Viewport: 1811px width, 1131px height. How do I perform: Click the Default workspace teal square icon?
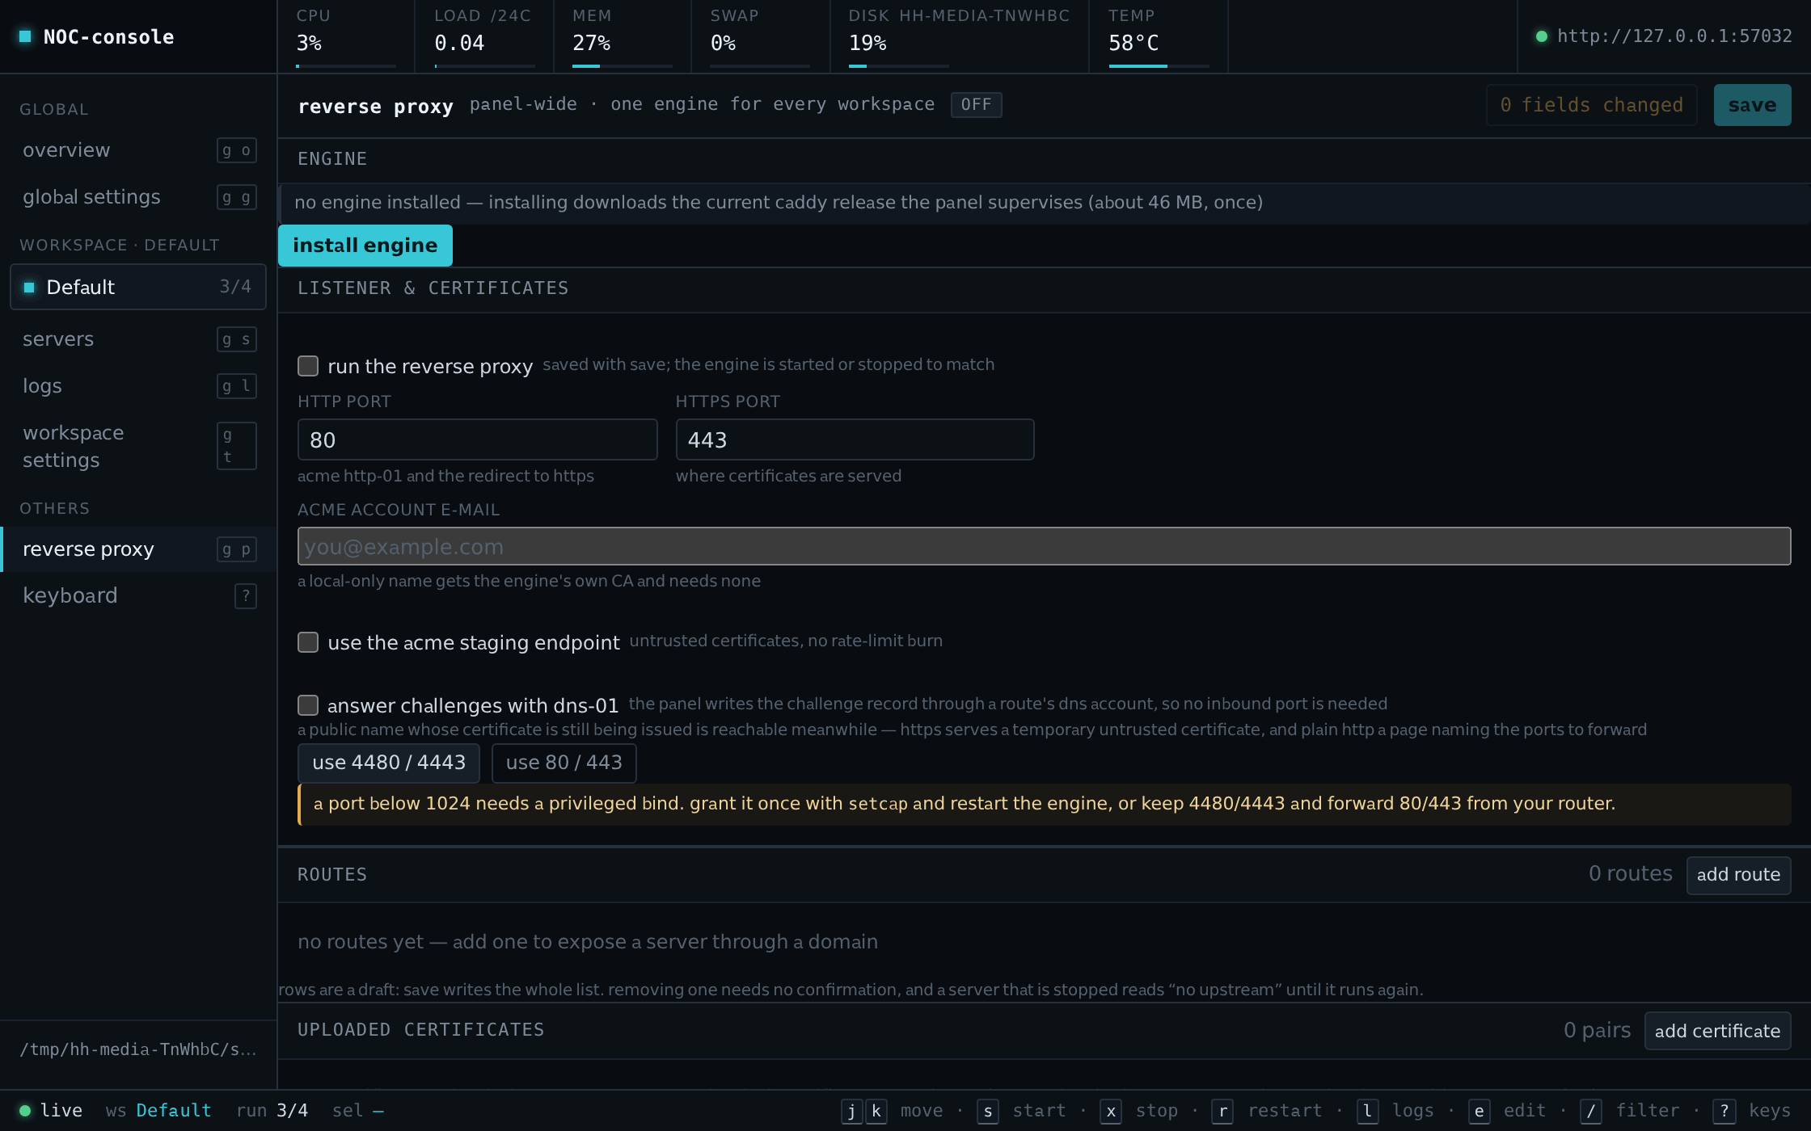click(29, 287)
